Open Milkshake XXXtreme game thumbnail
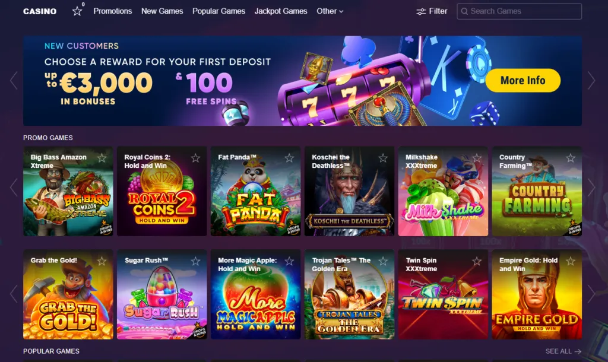The image size is (608, 362). (x=443, y=191)
